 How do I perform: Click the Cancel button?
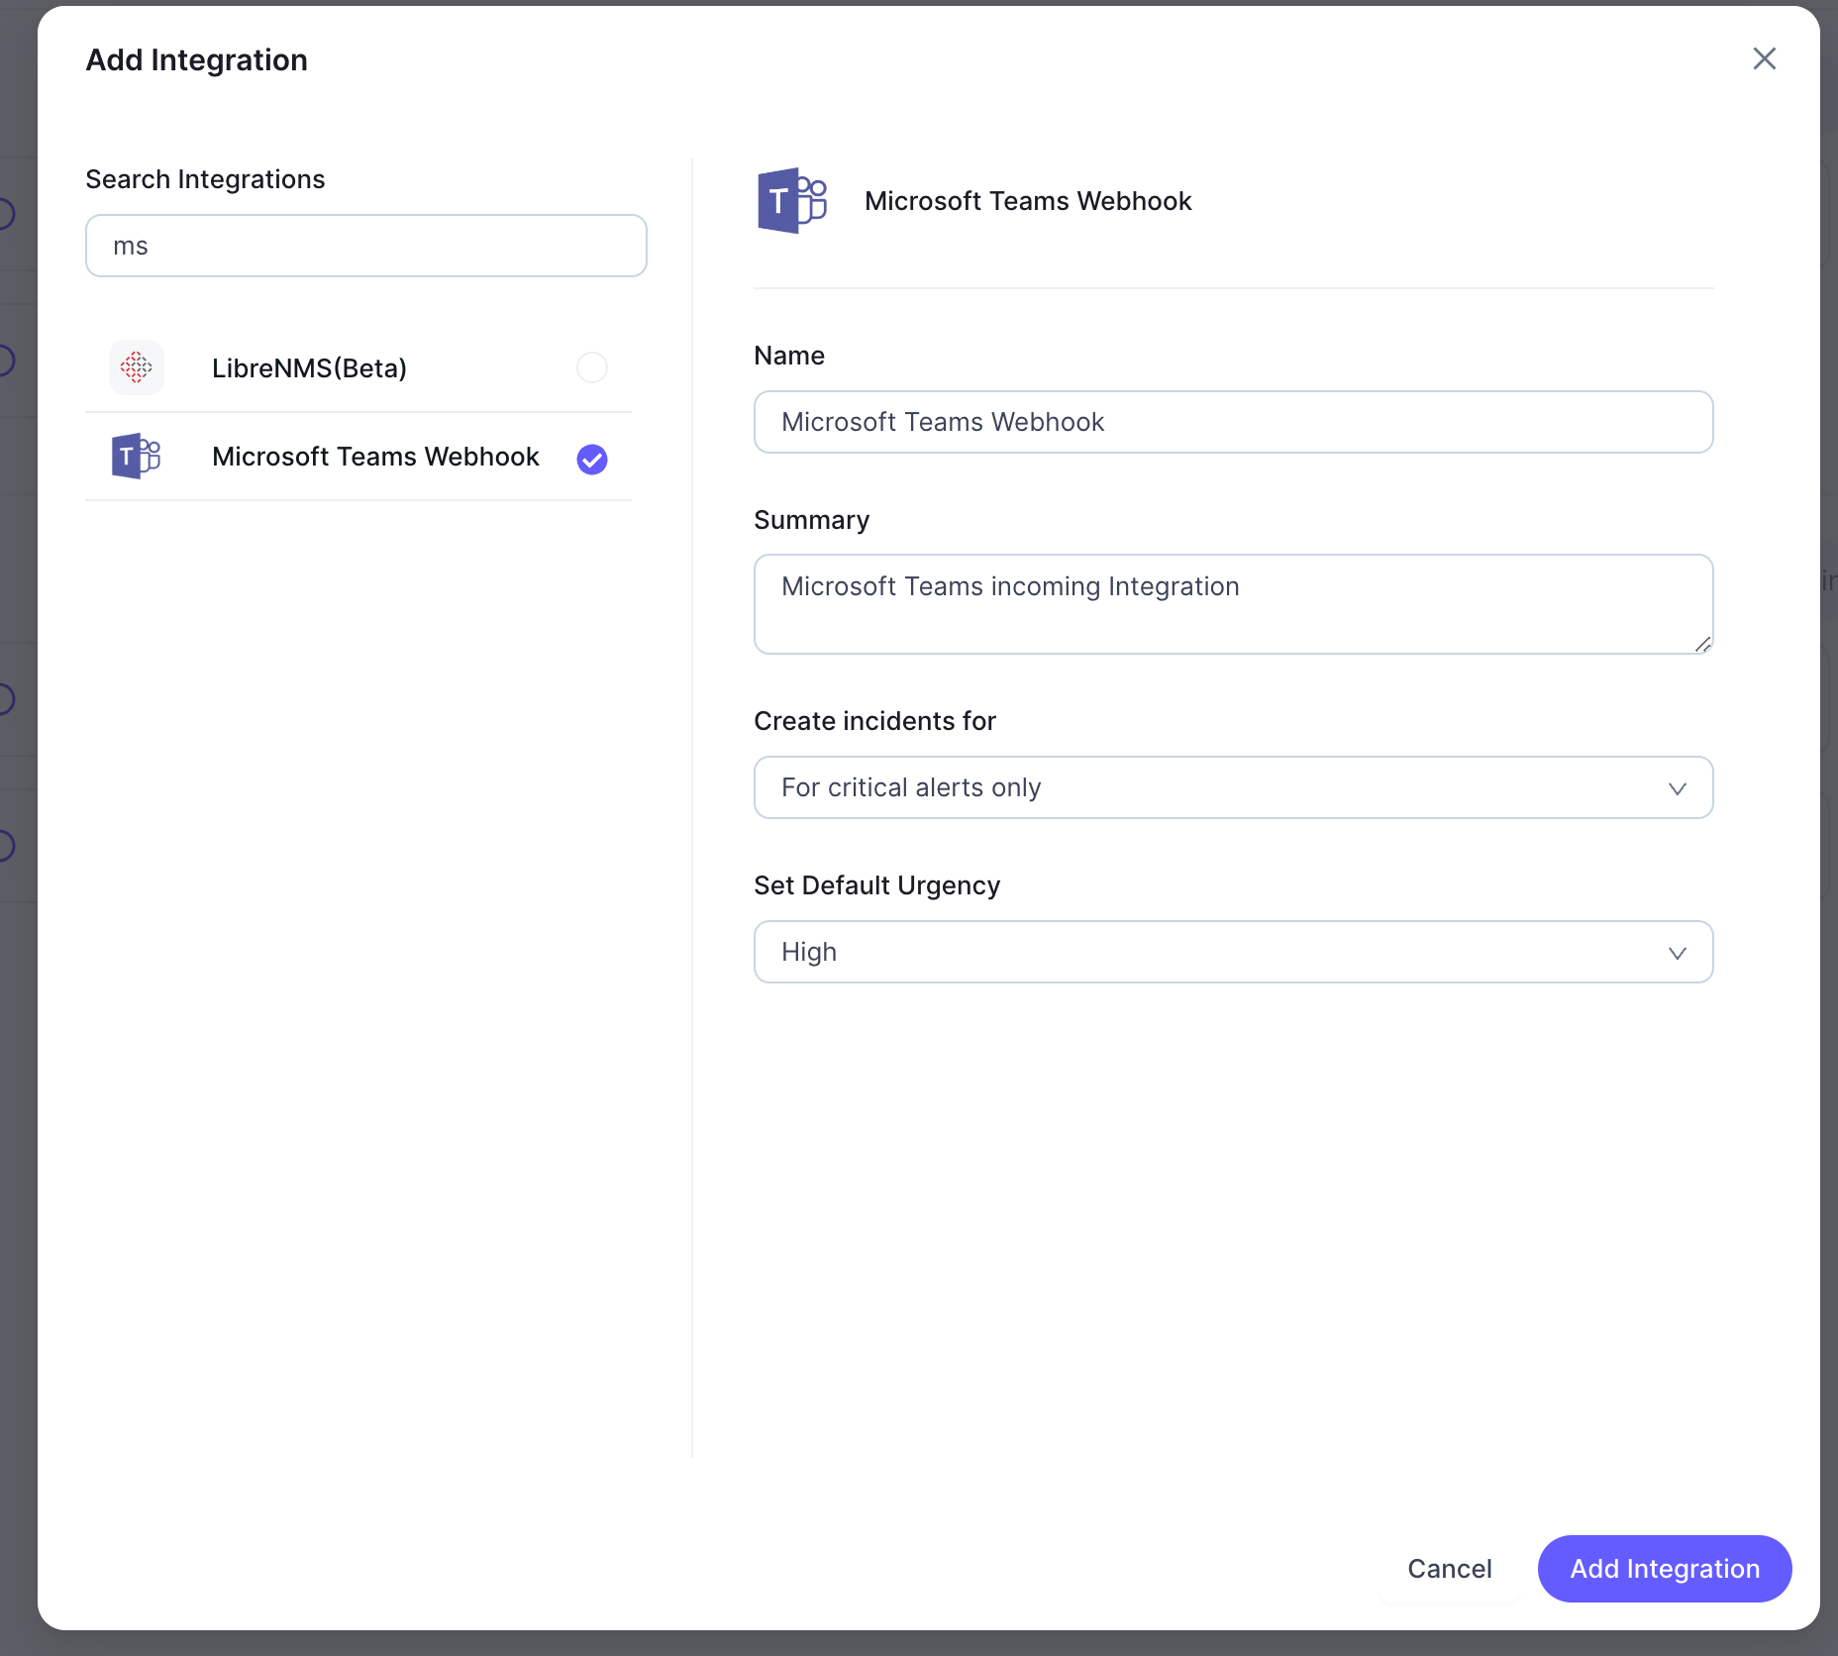pyautogui.click(x=1449, y=1569)
